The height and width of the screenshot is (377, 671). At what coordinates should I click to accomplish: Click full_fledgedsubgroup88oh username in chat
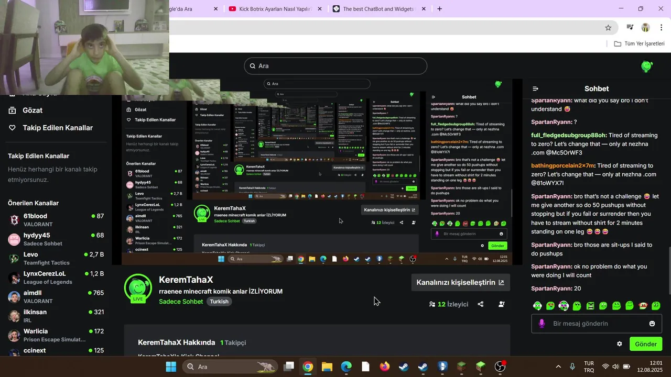pyautogui.click(x=569, y=135)
